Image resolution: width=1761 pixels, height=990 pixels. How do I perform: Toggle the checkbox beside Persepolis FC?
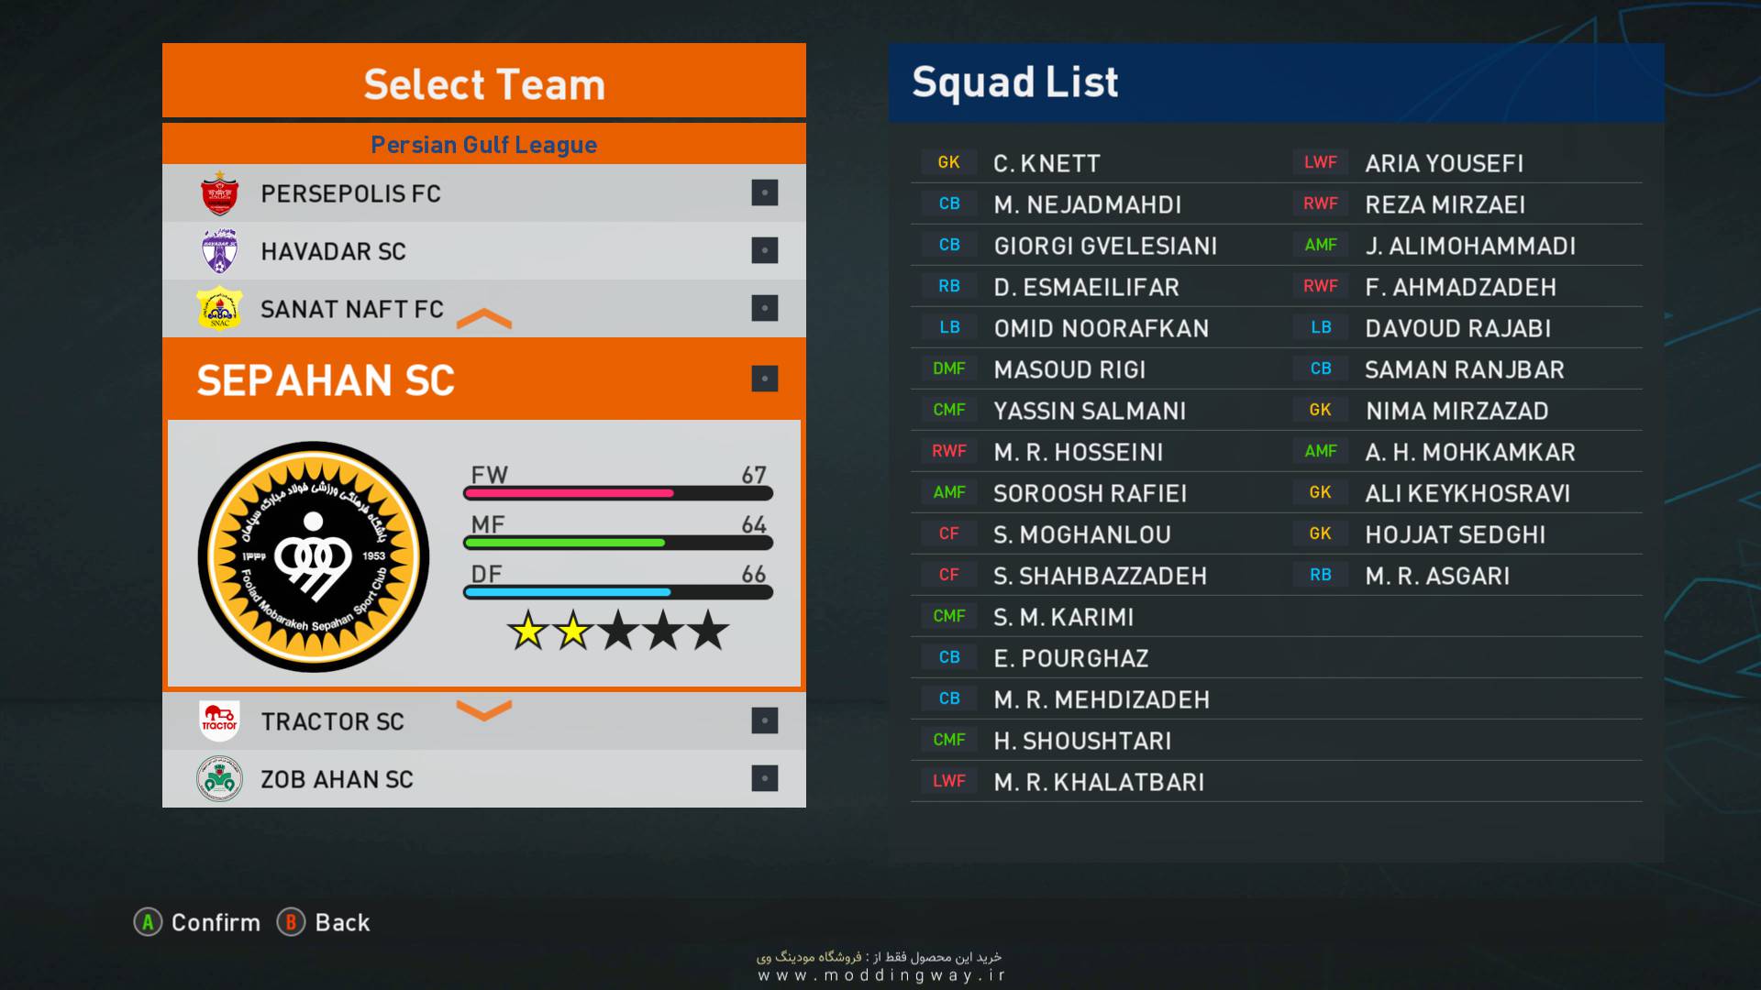point(764,192)
